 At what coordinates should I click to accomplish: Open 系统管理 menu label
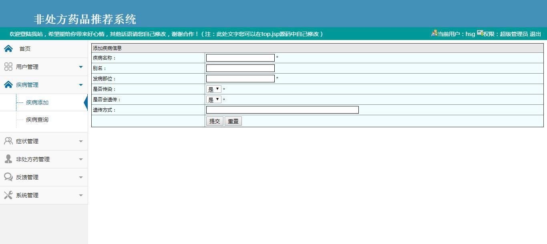[x=27, y=195]
